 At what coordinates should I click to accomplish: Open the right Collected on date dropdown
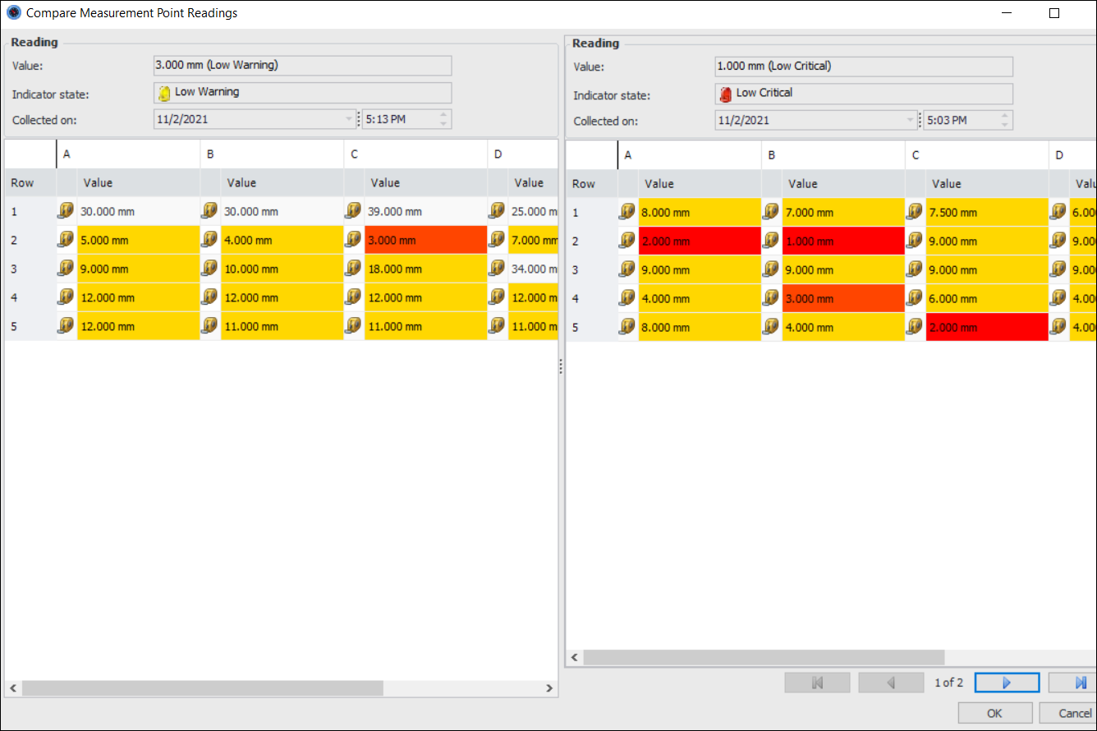[x=910, y=121]
